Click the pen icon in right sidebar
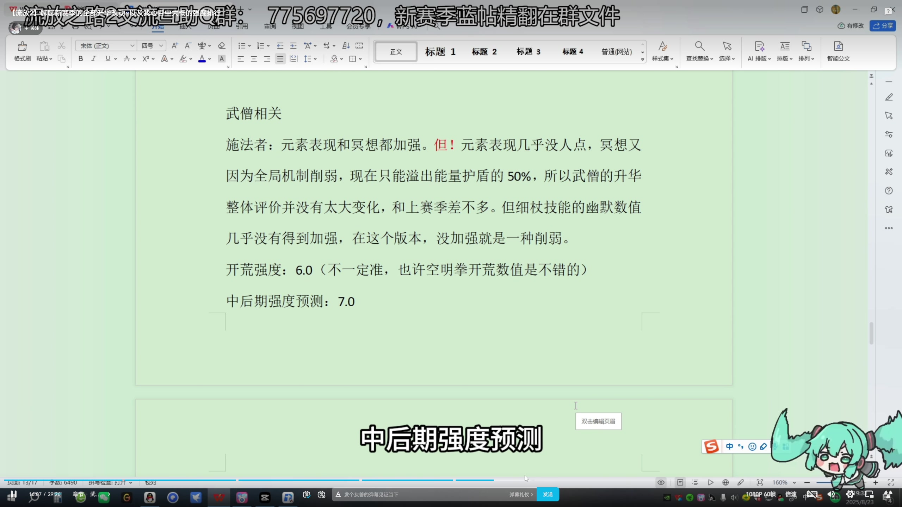902x507 pixels. [x=889, y=97]
